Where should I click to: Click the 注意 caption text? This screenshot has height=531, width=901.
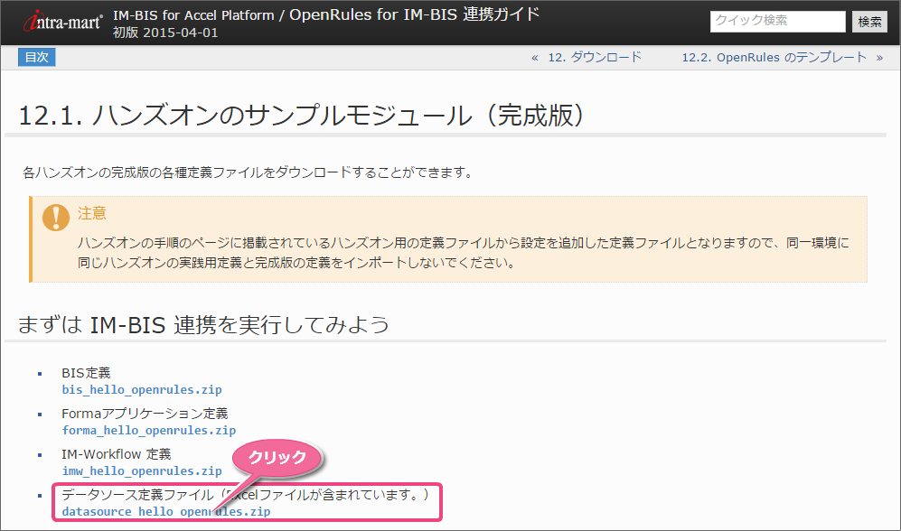92,213
